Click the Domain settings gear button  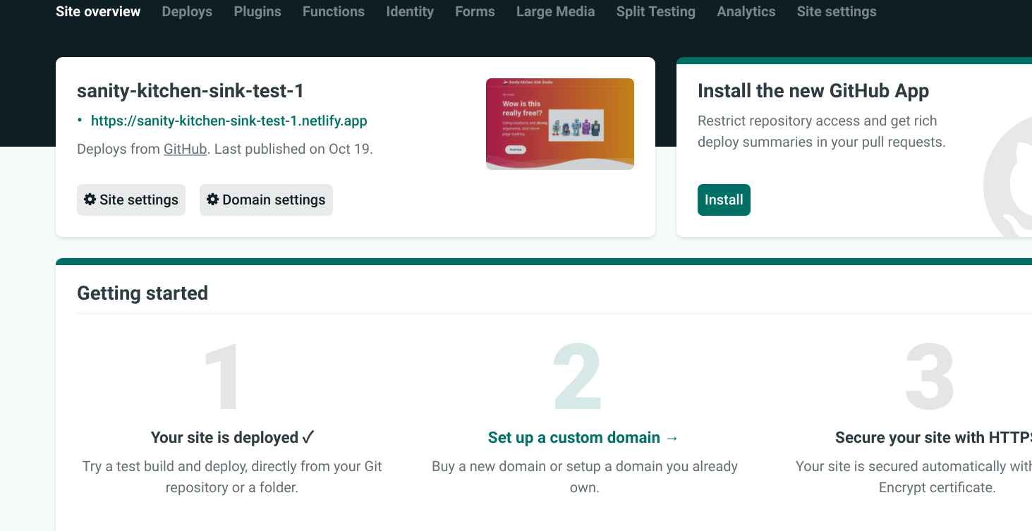click(266, 200)
